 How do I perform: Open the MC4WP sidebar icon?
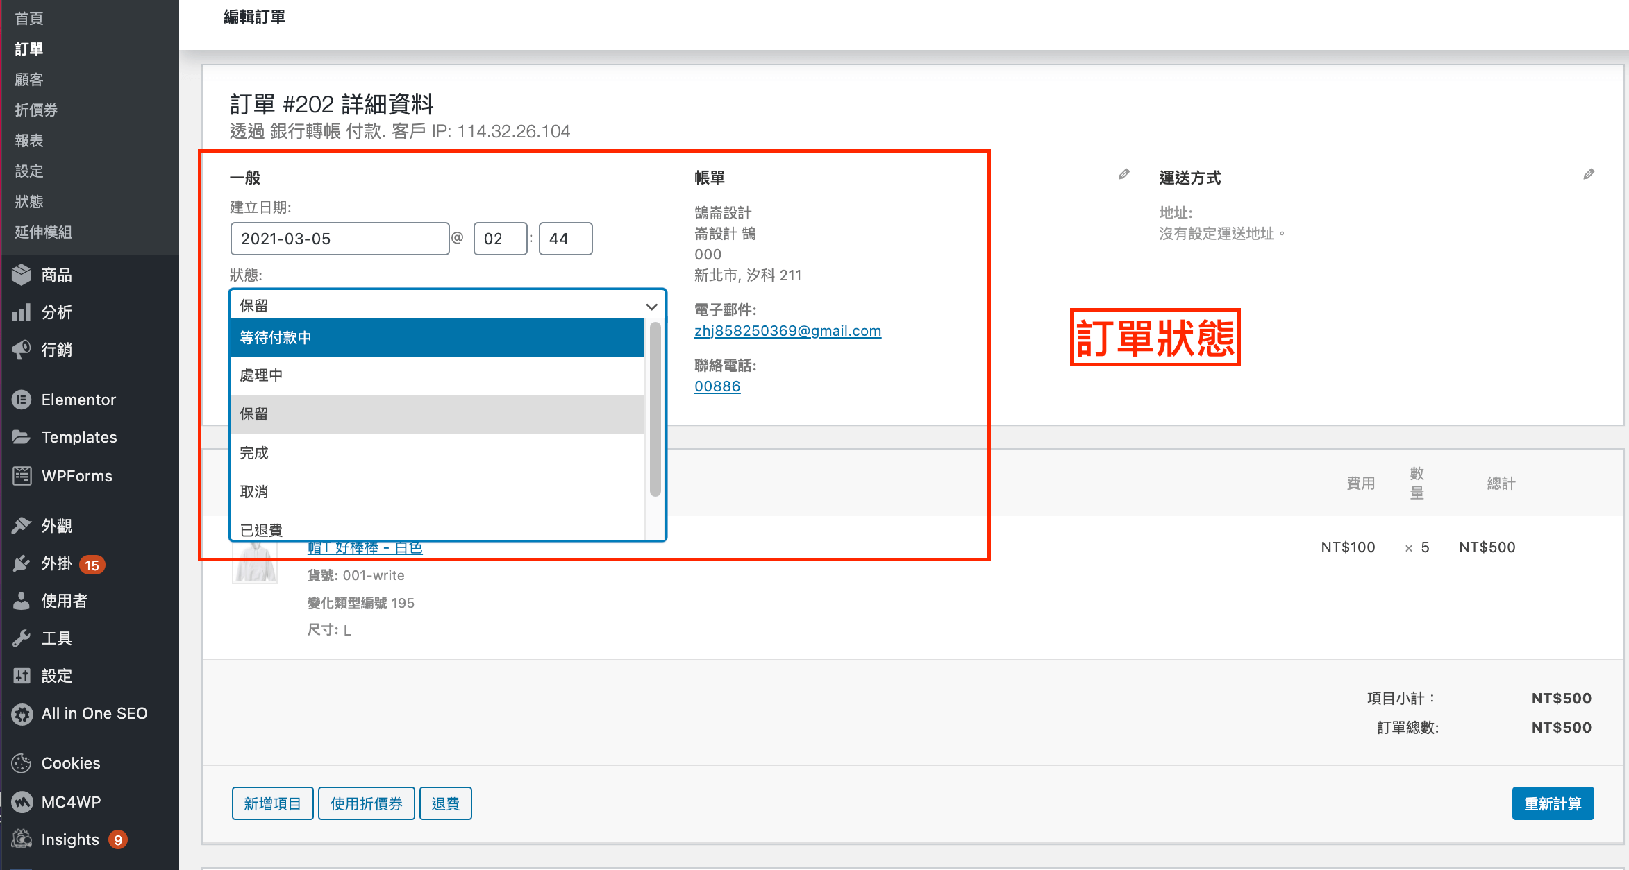[x=22, y=802]
